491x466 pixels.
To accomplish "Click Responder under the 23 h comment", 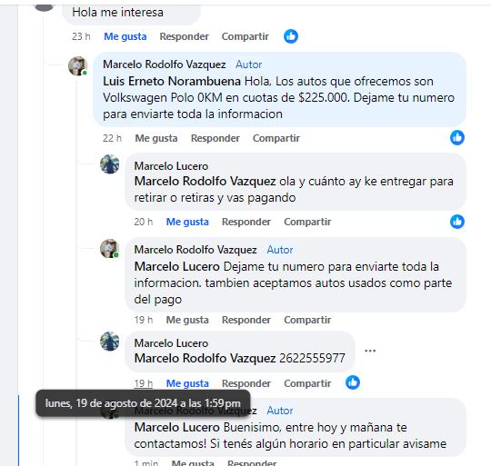I will pyautogui.click(x=184, y=36).
